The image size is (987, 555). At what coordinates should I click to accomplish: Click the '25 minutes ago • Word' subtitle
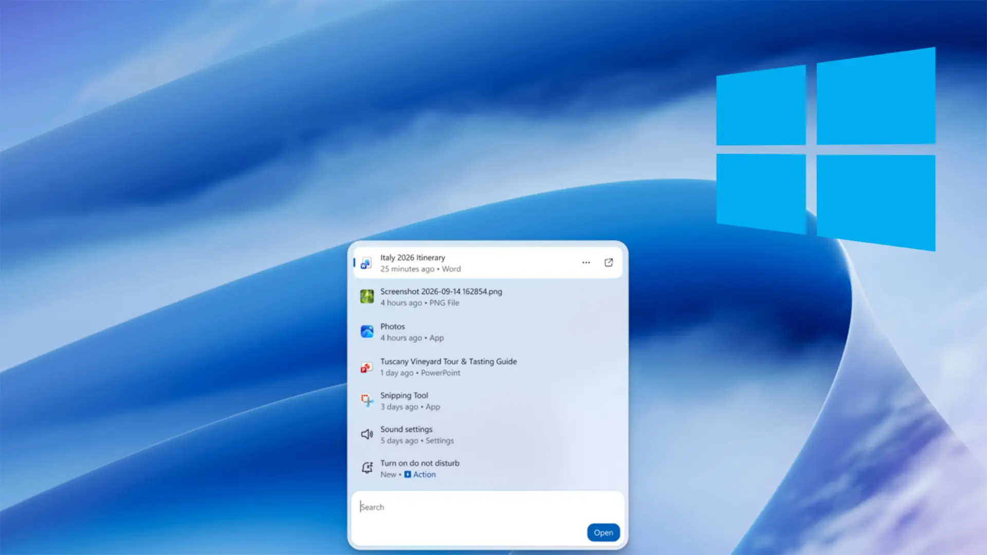pos(421,269)
